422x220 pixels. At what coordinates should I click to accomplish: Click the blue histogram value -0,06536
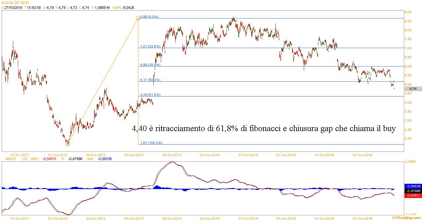click(413, 186)
